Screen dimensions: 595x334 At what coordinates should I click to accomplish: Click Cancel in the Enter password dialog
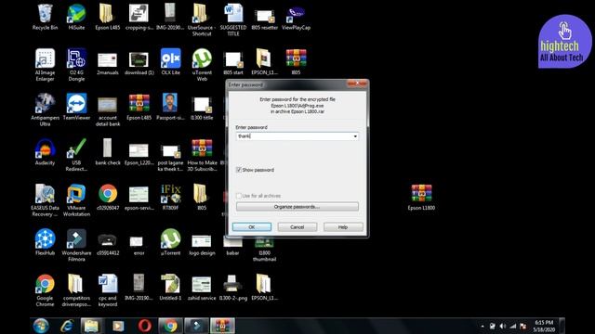(297, 226)
